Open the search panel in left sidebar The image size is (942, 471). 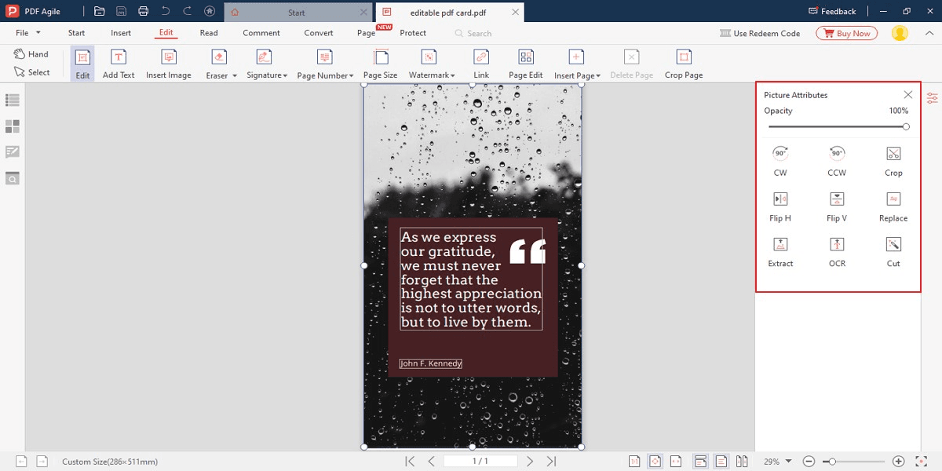[12, 178]
